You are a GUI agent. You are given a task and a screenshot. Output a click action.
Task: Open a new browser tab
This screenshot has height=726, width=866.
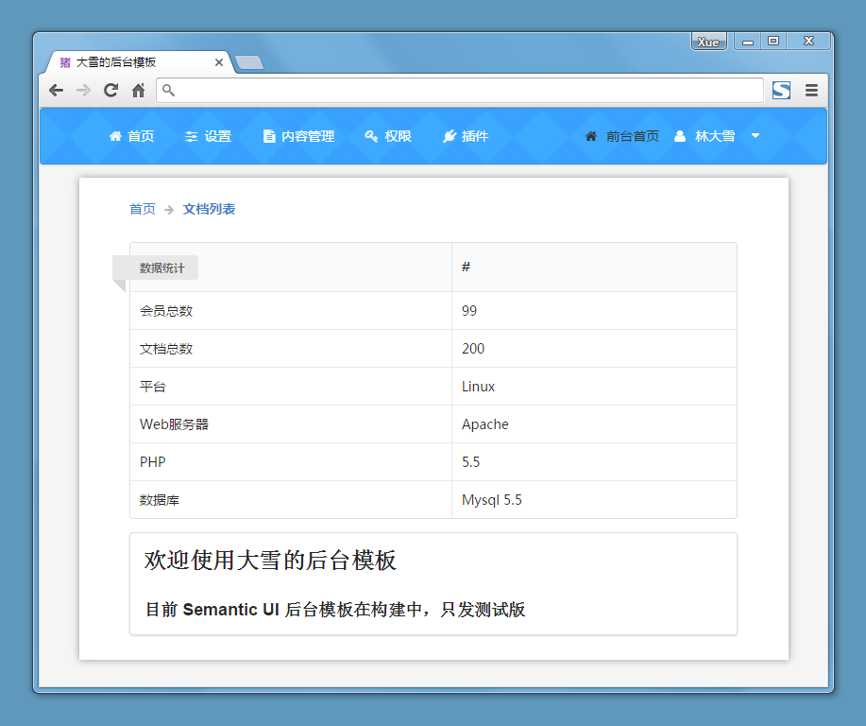click(x=249, y=62)
